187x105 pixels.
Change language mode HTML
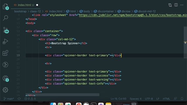coord(166,99)
